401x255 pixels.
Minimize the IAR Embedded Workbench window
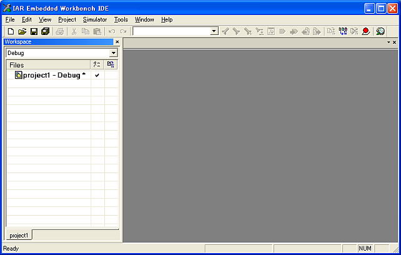369,9
